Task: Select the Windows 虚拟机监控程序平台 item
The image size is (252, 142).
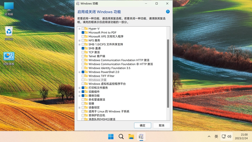Action: [107, 84]
